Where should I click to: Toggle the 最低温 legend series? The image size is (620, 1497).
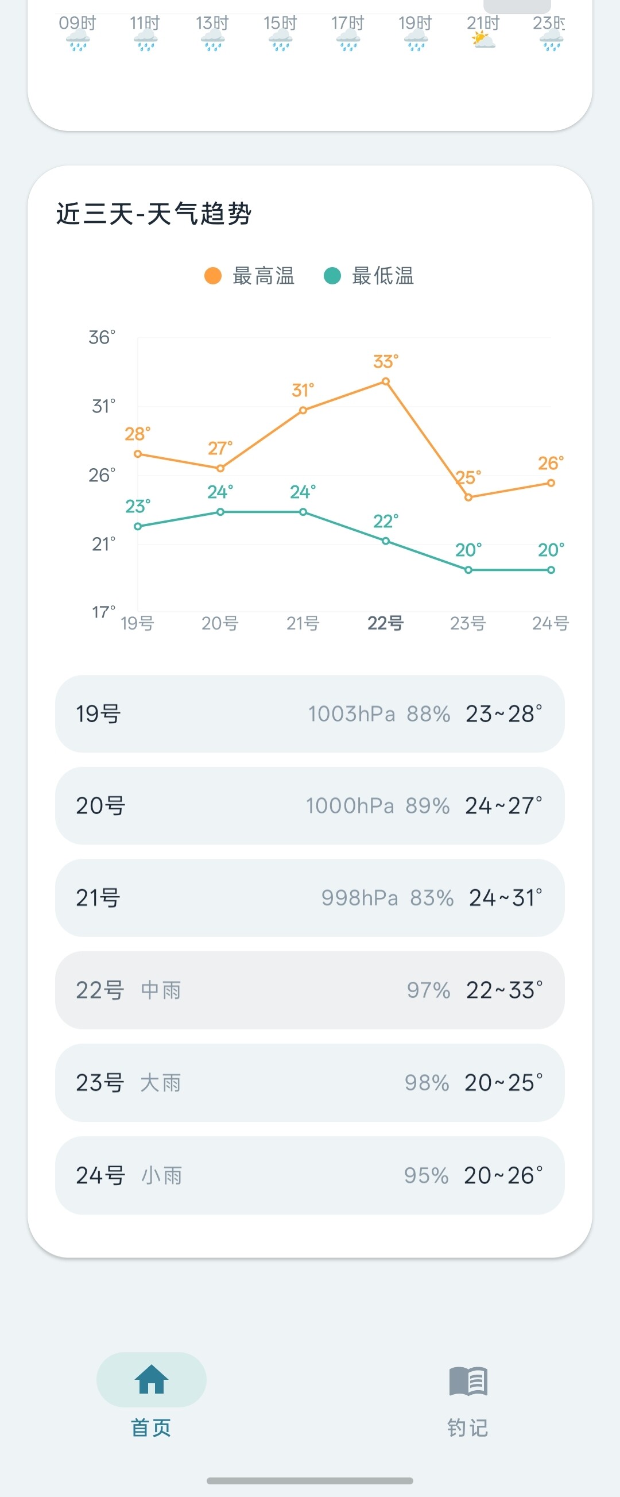(x=369, y=276)
